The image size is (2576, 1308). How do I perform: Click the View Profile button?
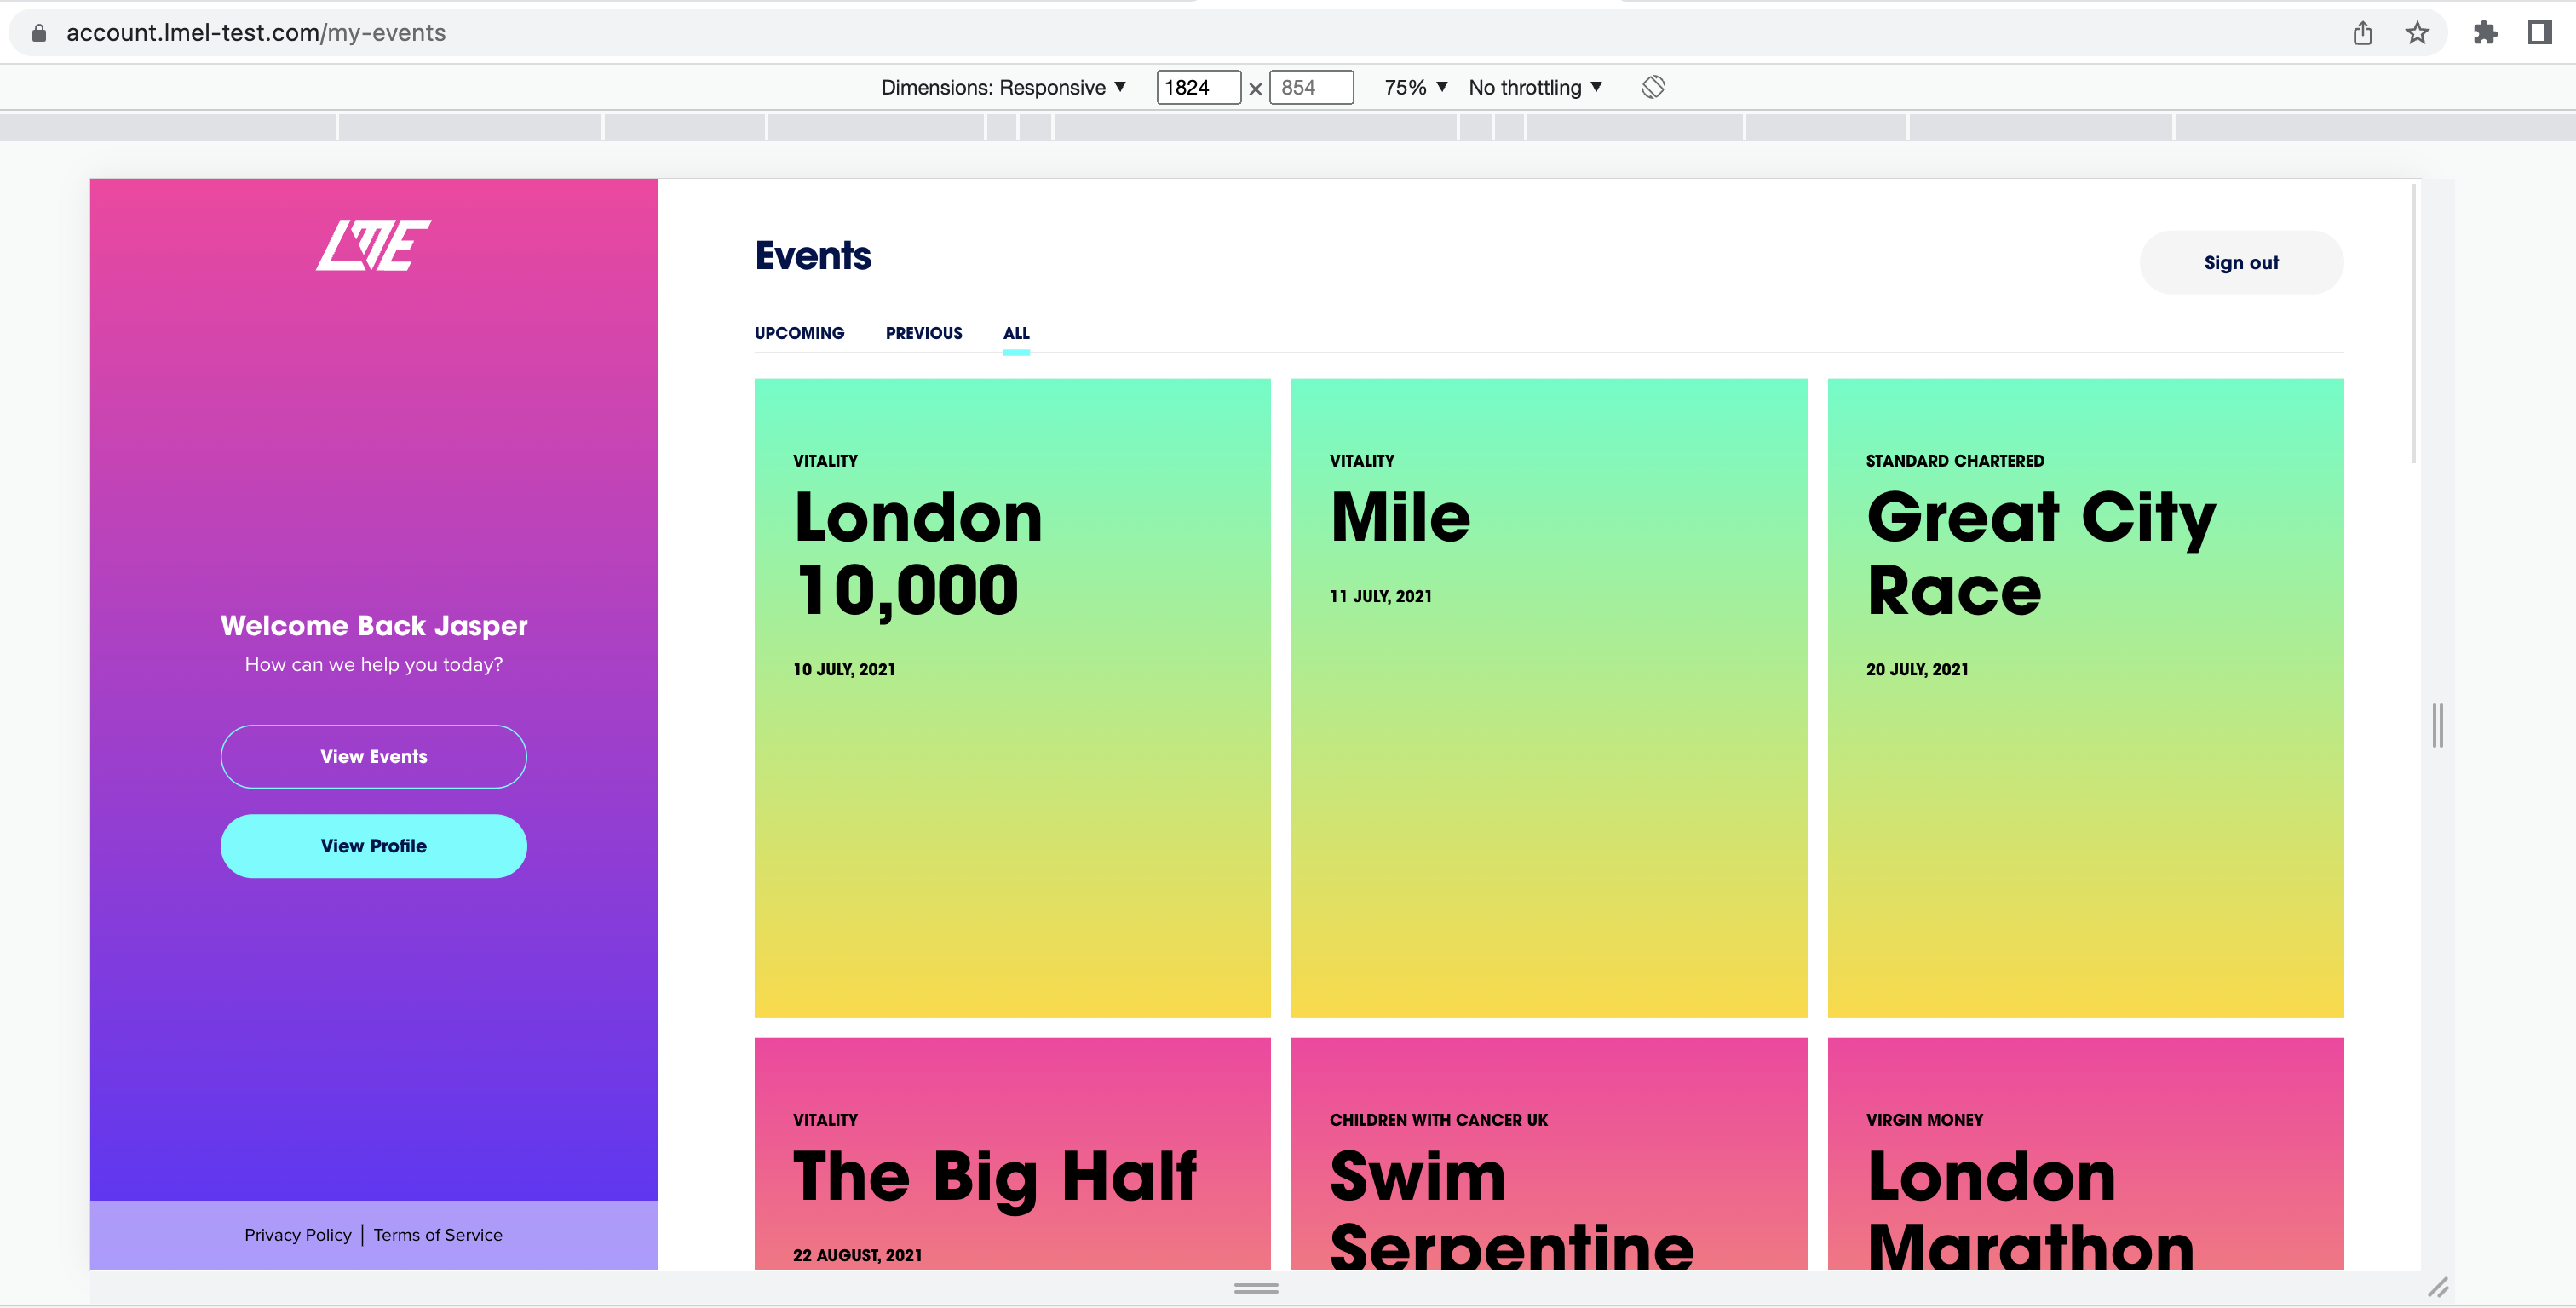[373, 846]
